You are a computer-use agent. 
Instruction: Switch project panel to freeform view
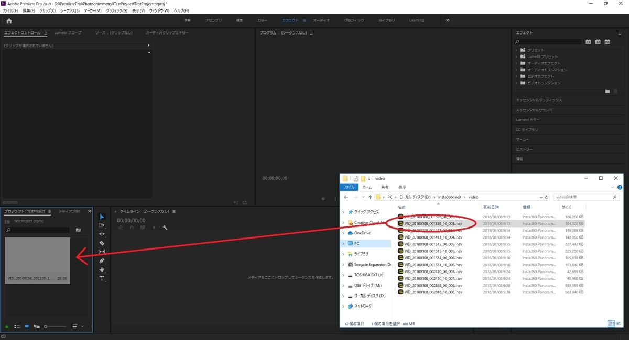[x=37, y=326]
